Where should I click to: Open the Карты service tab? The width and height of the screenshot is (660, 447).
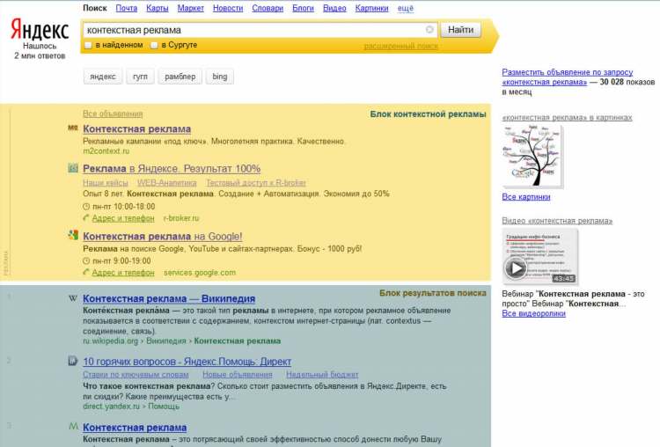point(157,8)
